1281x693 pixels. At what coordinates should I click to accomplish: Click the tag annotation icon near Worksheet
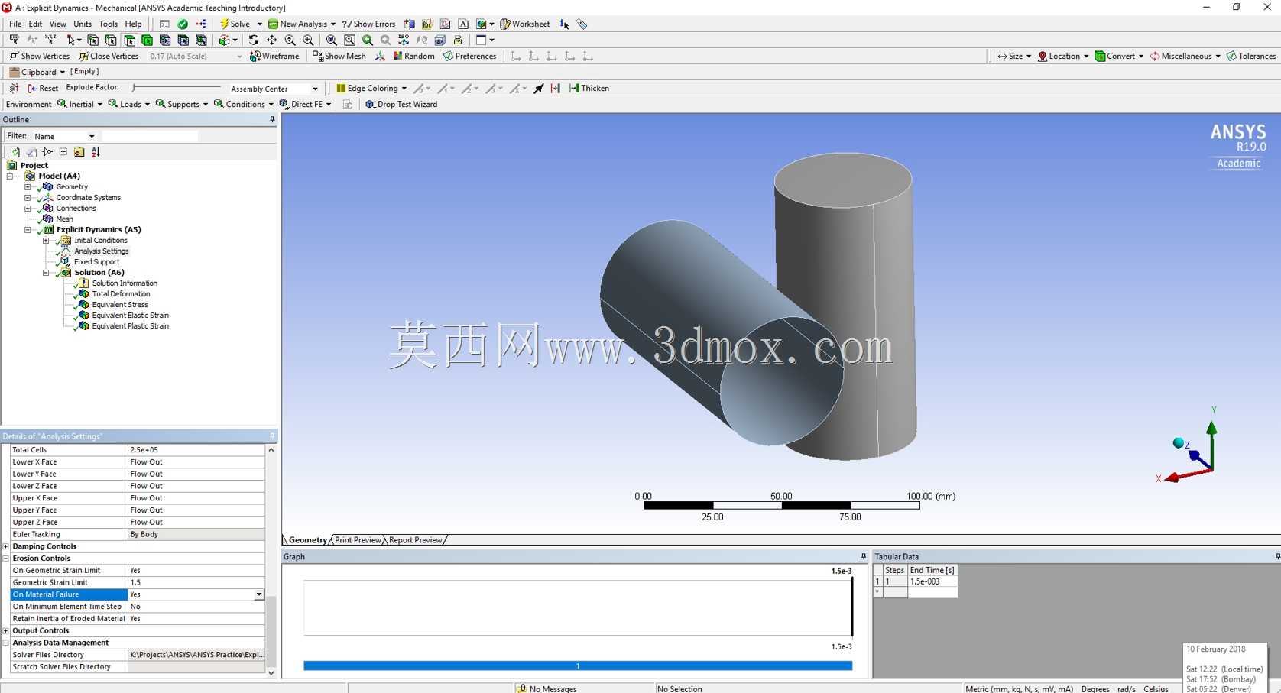[582, 24]
